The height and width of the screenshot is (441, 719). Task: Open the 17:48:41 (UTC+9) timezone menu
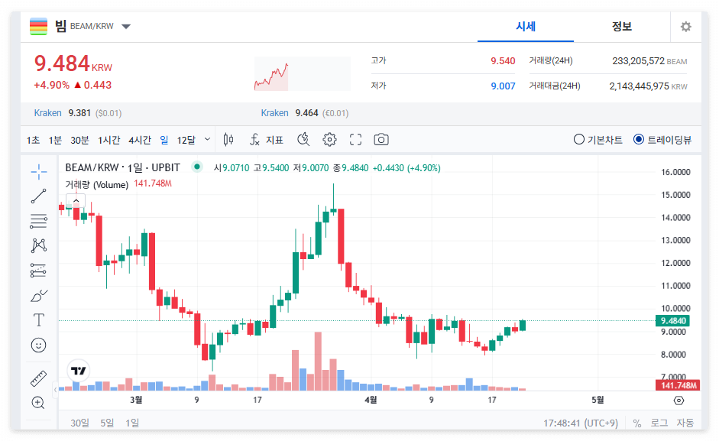click(581, 423)
